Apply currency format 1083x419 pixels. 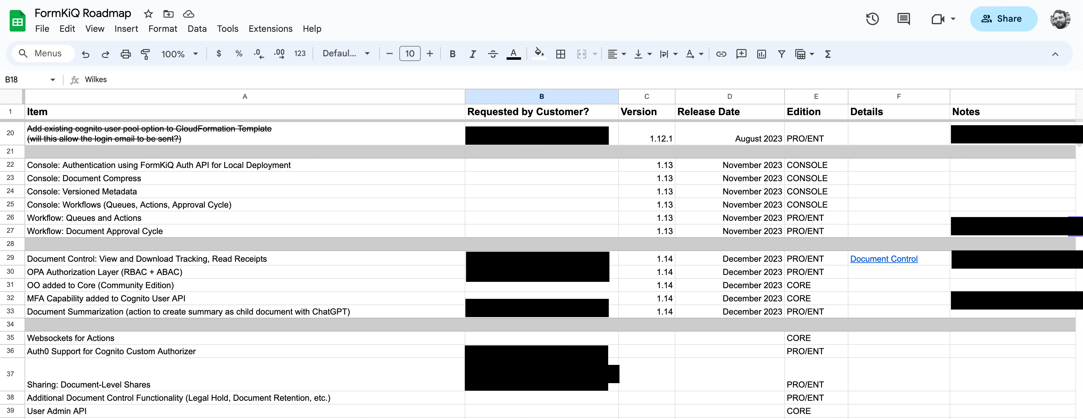(x=219, y=54)
